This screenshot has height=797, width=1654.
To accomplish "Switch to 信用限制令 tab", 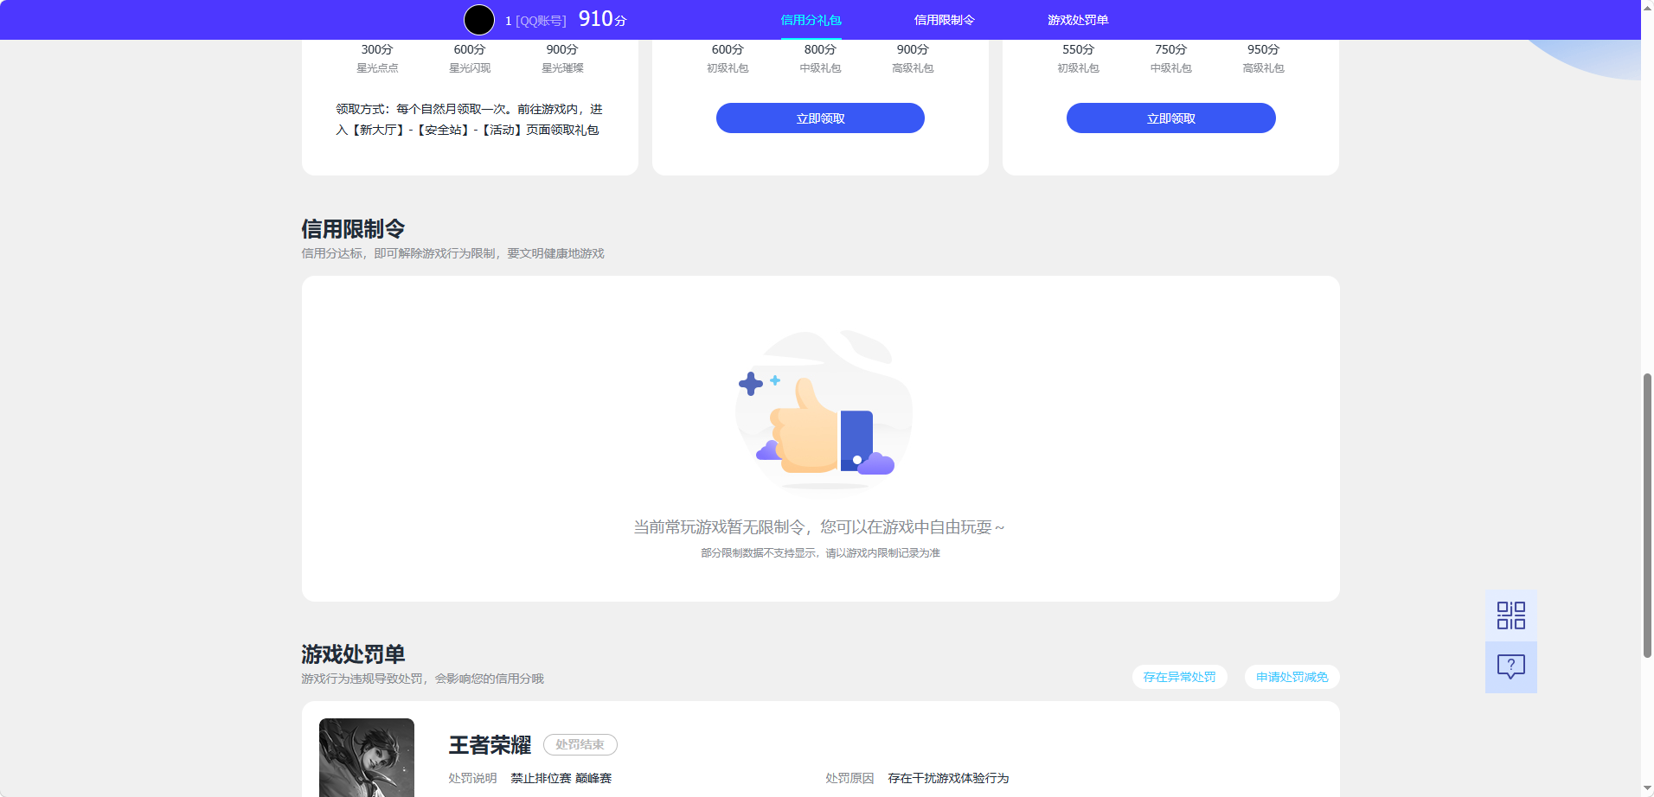I will [944, 20].
